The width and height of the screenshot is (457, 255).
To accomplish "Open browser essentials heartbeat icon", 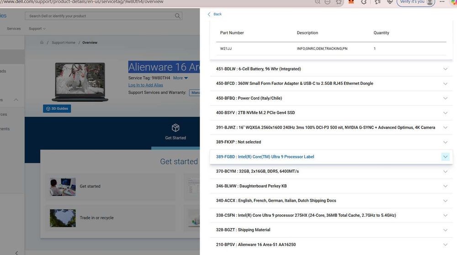I will [x=390, y=2].
